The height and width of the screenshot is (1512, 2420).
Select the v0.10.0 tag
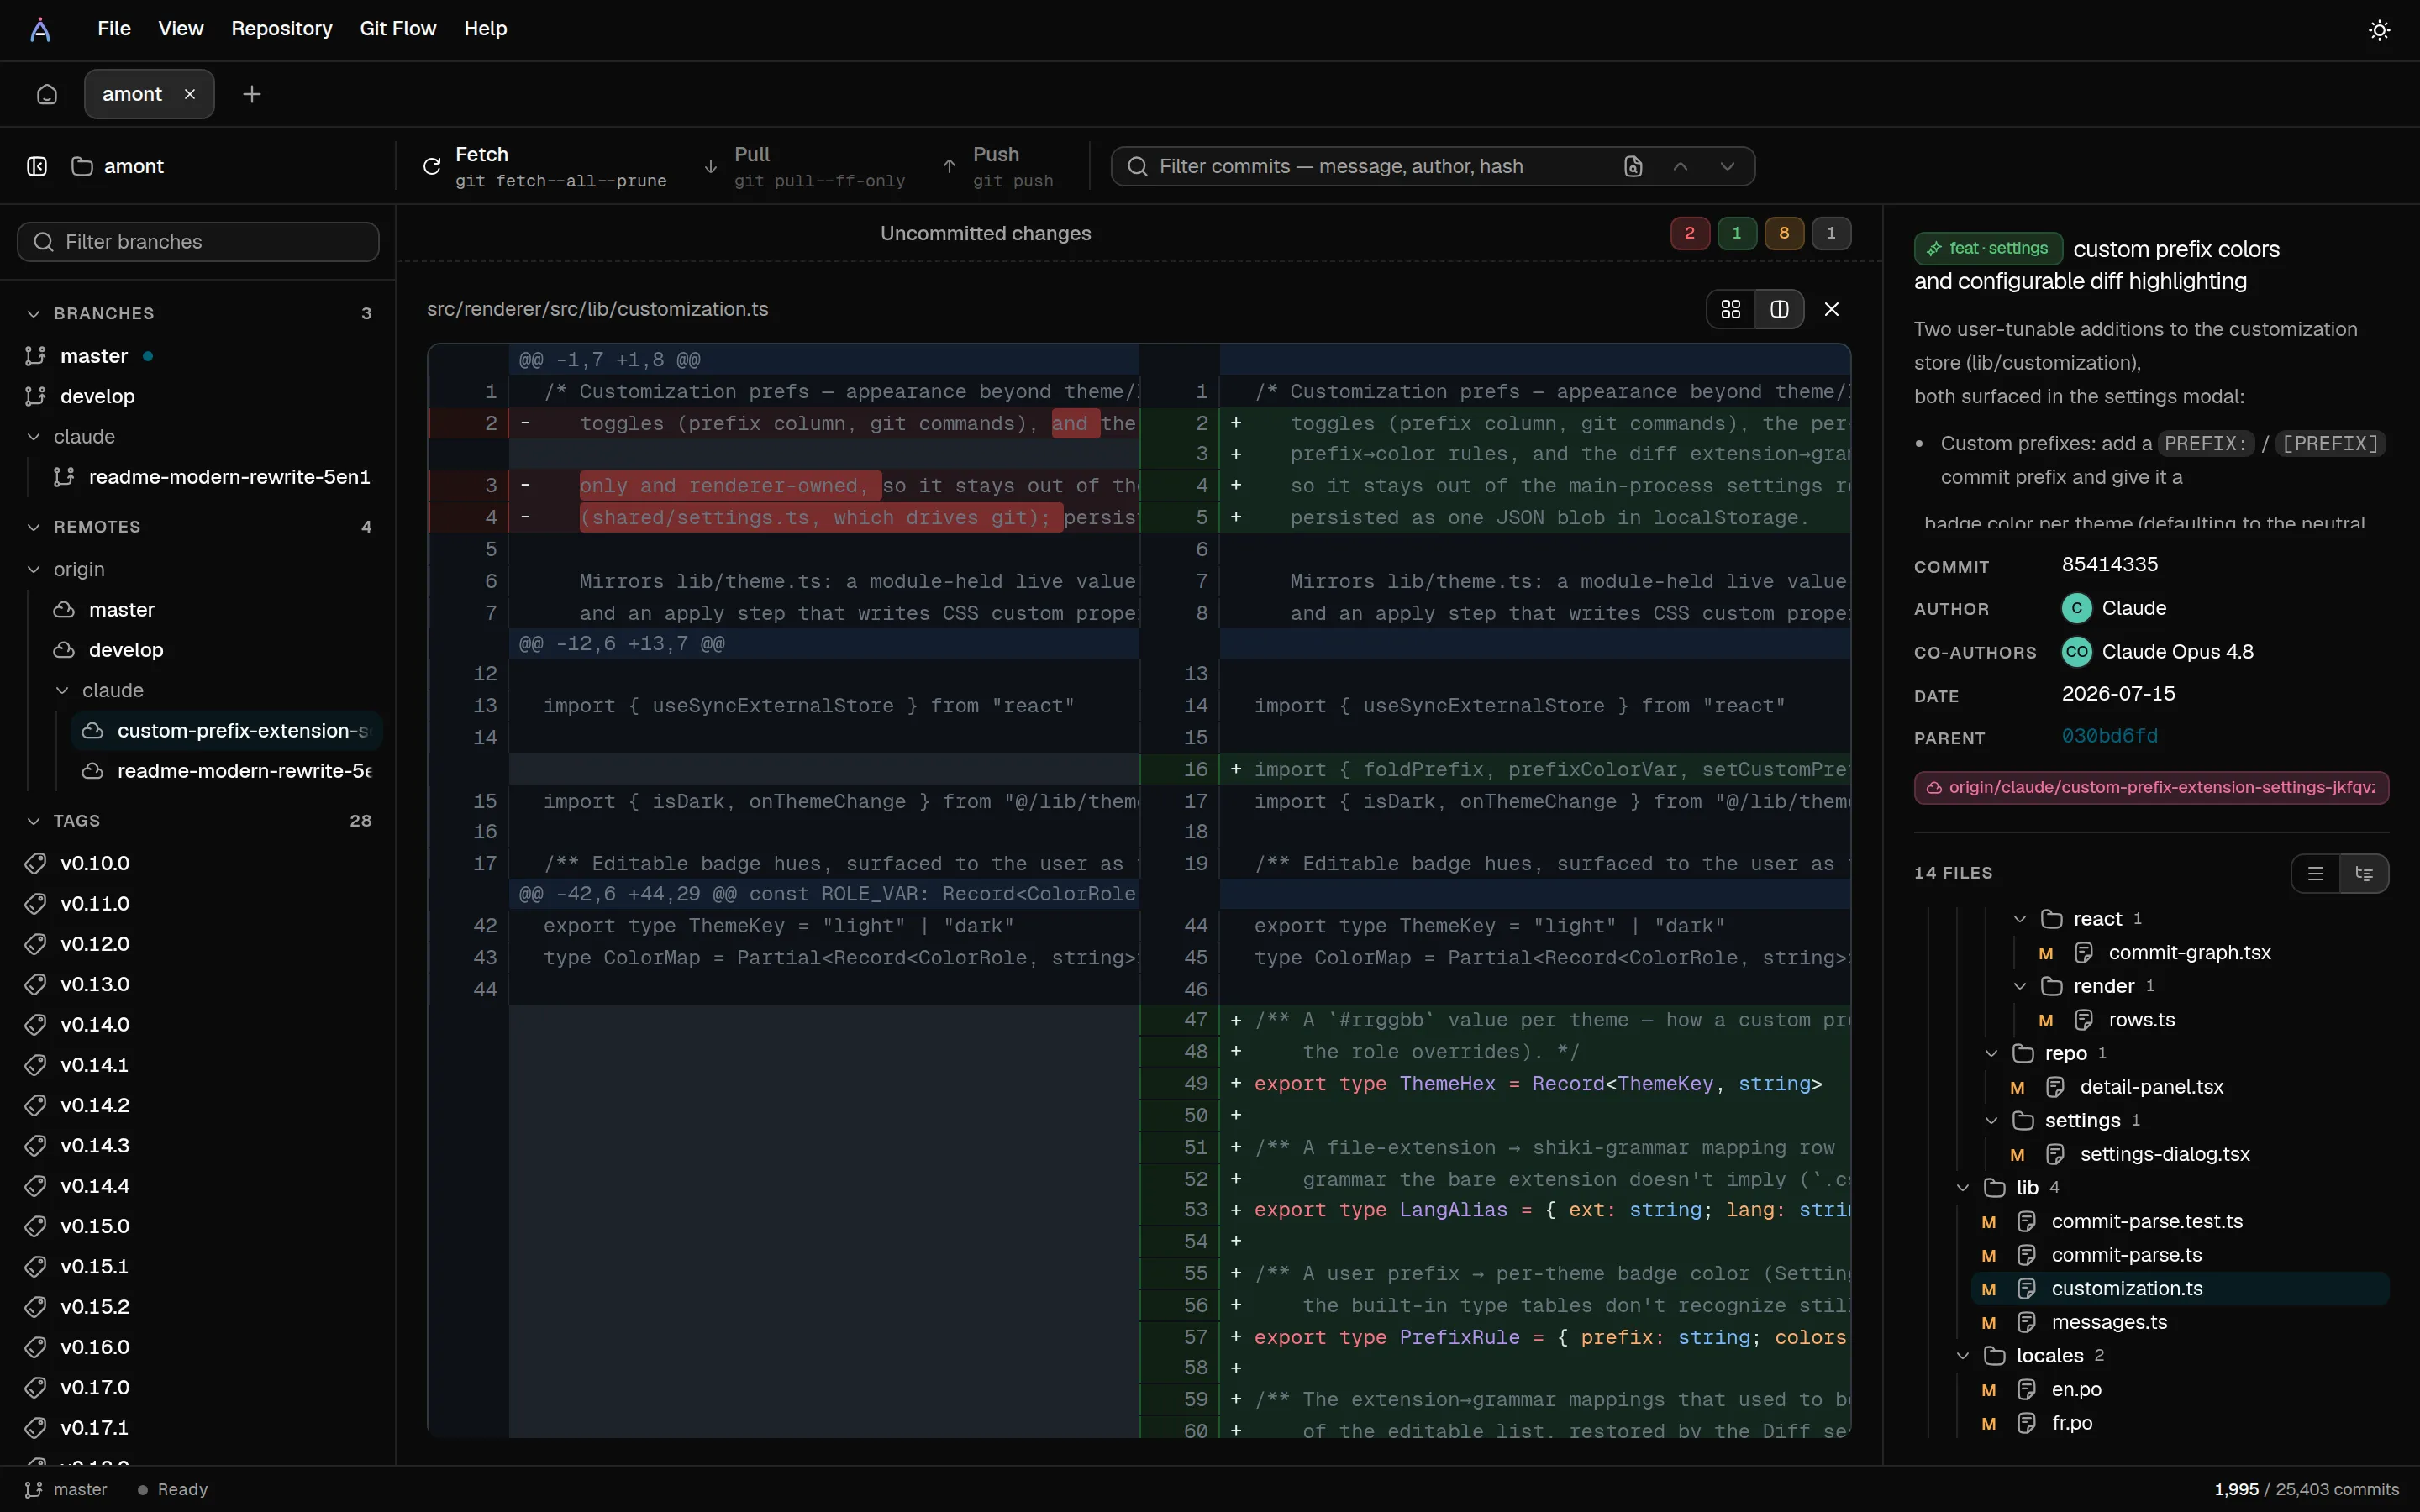click(x=198, y=863)
